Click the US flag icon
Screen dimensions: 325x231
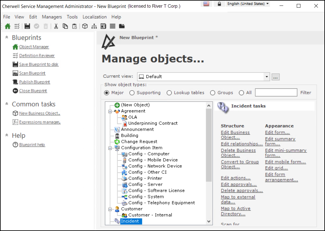click(x=206, y=4)
